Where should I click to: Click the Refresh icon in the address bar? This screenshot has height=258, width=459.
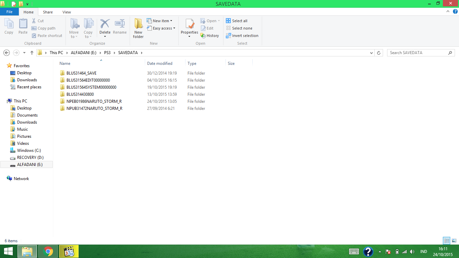379,53
